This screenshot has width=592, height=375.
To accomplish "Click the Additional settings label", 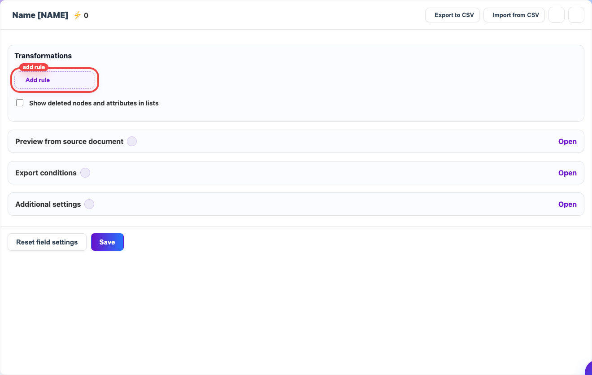I will pyautogui.click(x=48, y=204).
